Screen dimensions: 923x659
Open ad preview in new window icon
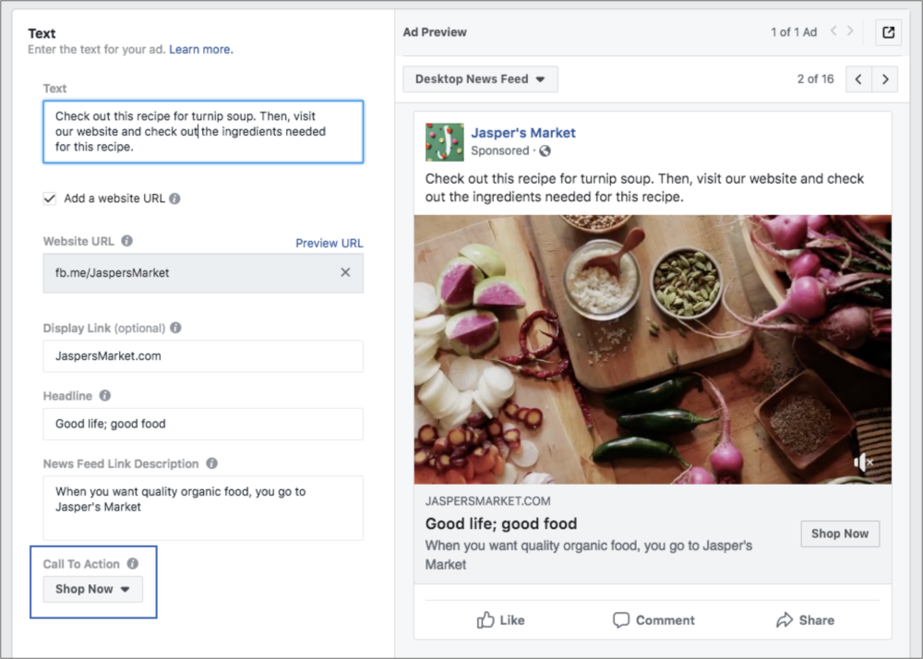click(x=888, y=32)
